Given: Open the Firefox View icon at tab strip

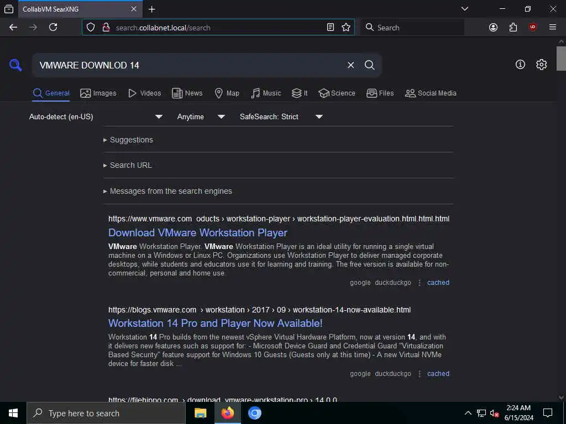Looking at the screenshot, I should pos(9,9).
